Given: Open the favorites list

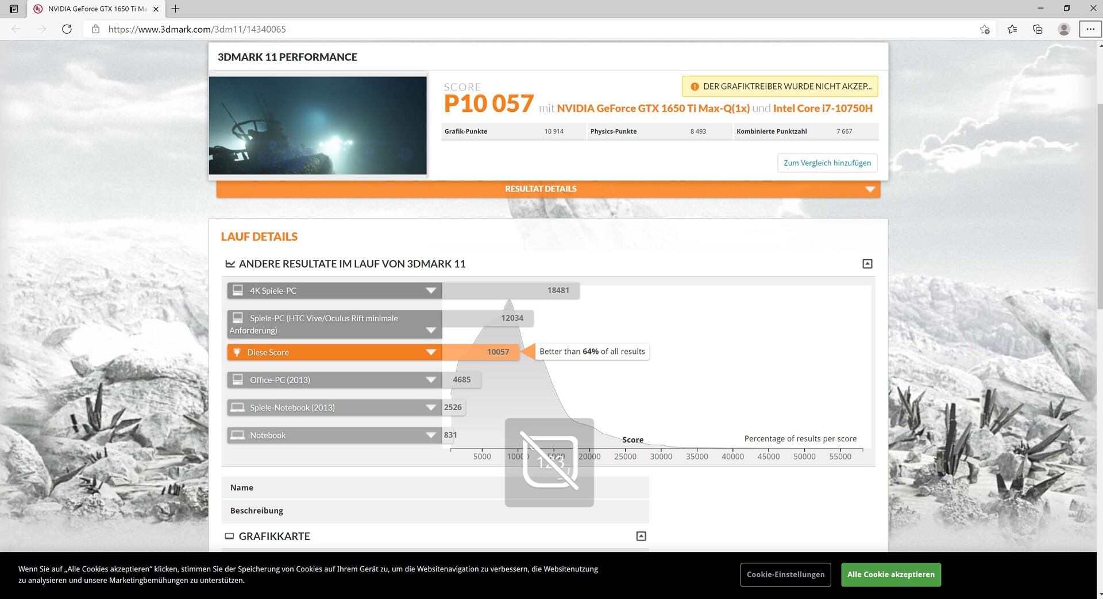Looking at the screenshot, I should pyautogui.click(x=1012, y=29).
